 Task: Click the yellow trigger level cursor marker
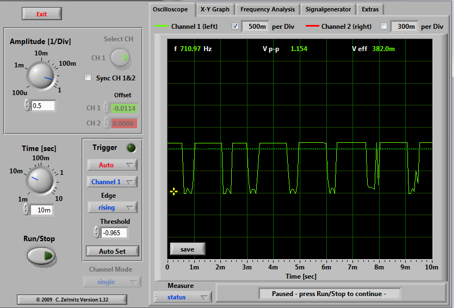click(174, 191)
